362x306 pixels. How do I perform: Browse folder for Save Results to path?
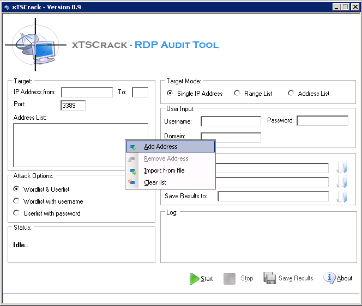click(342, 197)
